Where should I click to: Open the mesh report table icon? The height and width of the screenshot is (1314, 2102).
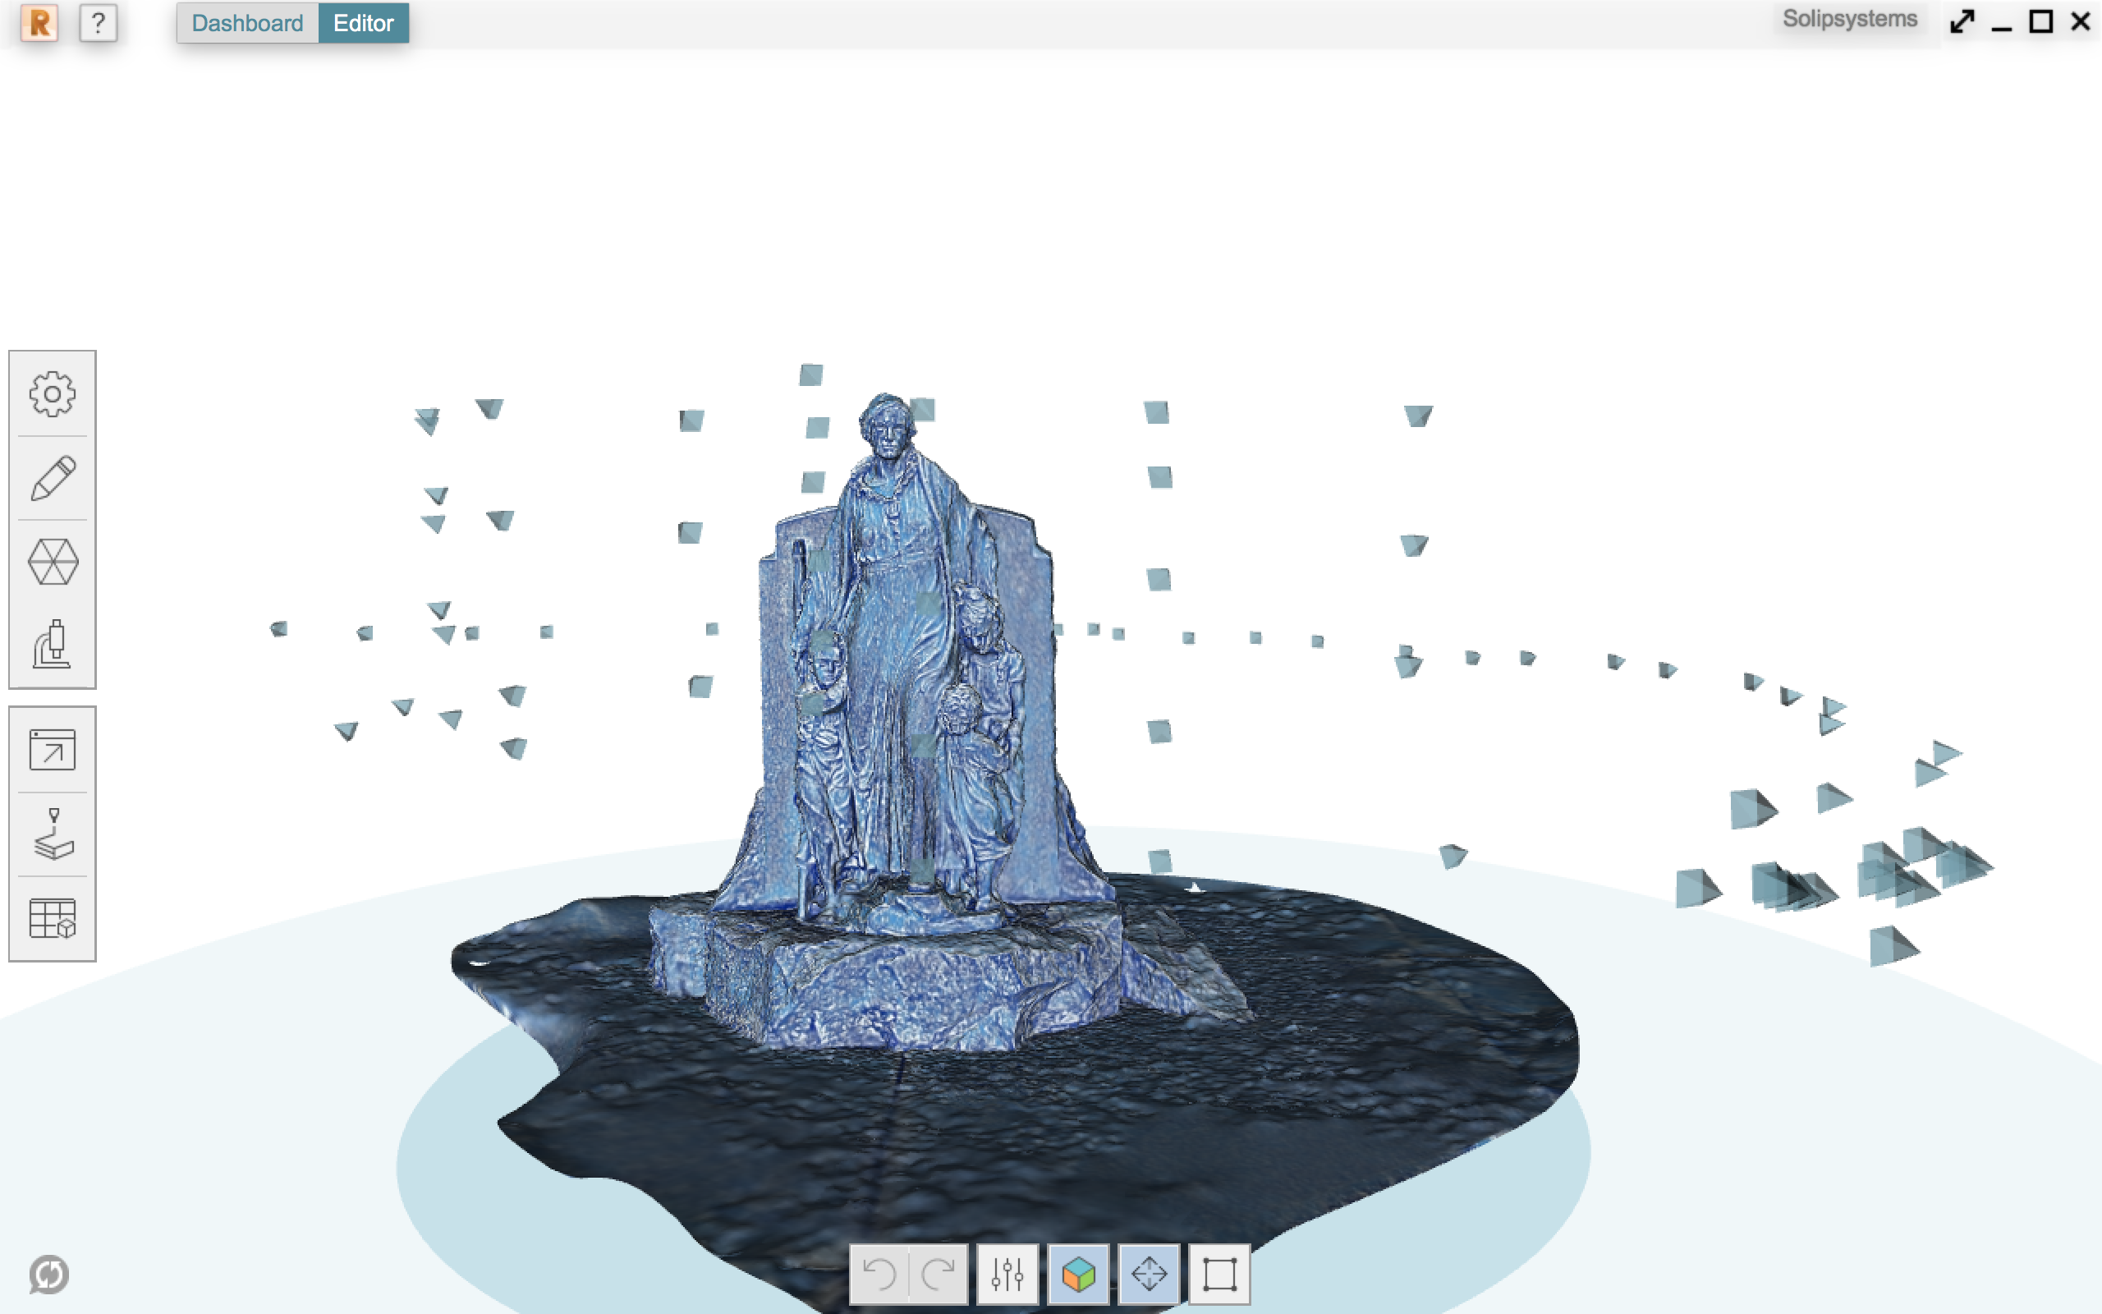click(x=52, y=919)
